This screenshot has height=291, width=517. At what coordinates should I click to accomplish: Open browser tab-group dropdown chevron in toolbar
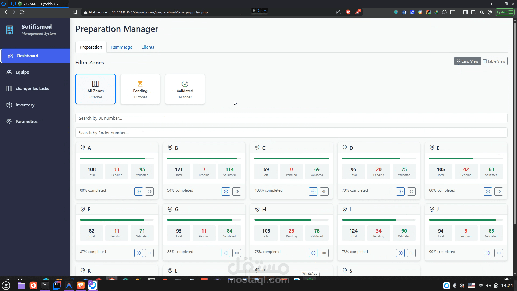pos(265,11)
